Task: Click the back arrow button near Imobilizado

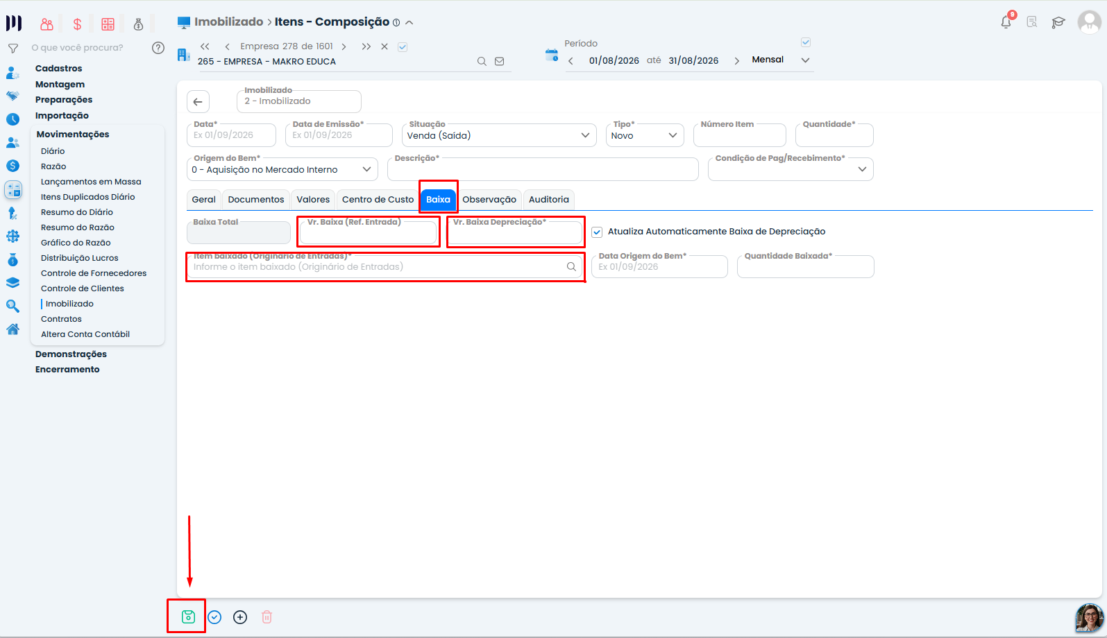Action: coord(198,101)
